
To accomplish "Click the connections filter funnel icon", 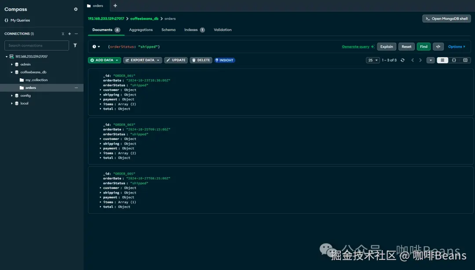I will tap(75, 45).
